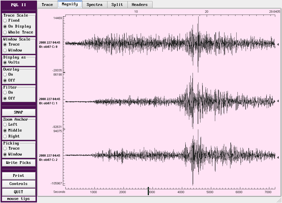Enable the Filter On option
Image resolution: width=282 pixels, height=203 pixels.
click(5, 93)
